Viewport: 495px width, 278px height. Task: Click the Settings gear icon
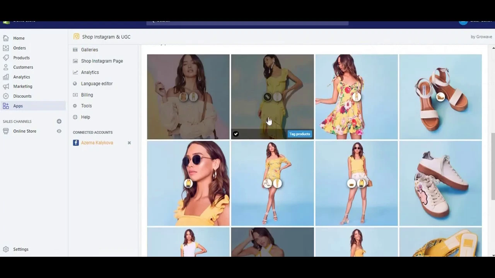[6, 249]
